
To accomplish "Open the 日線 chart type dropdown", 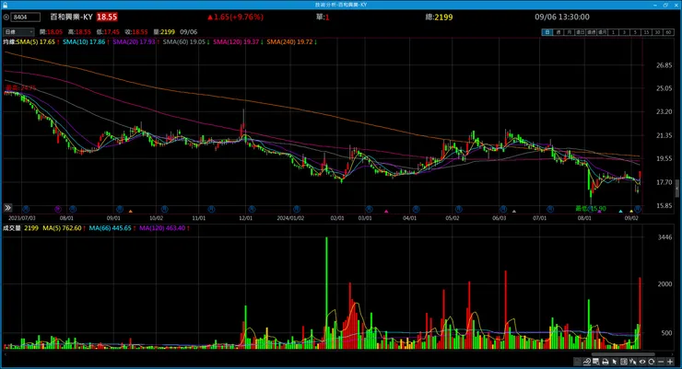I will click(18, 31).
